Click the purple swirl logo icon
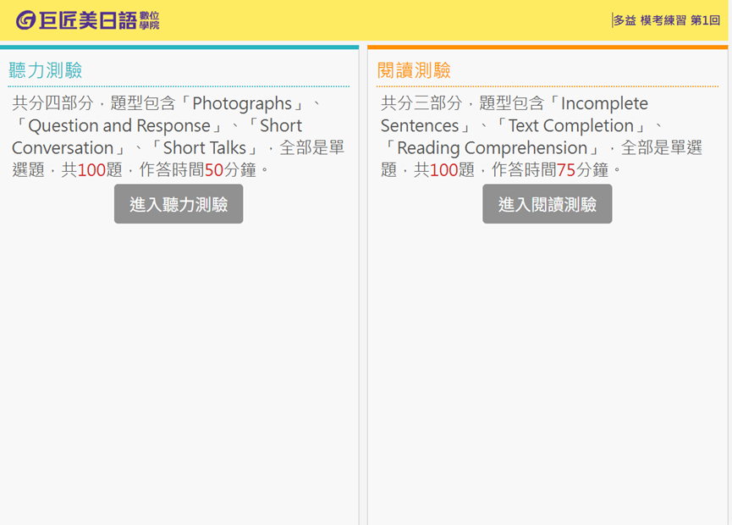 click(26, 20)
